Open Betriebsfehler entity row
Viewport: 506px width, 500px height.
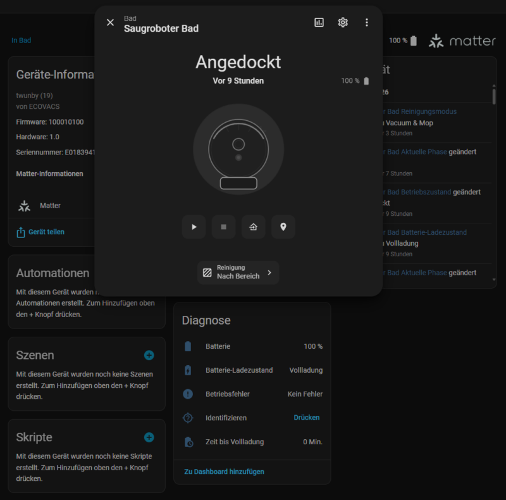(x=252, y=394)
